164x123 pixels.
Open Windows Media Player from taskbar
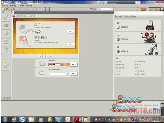tap(41, 120)
